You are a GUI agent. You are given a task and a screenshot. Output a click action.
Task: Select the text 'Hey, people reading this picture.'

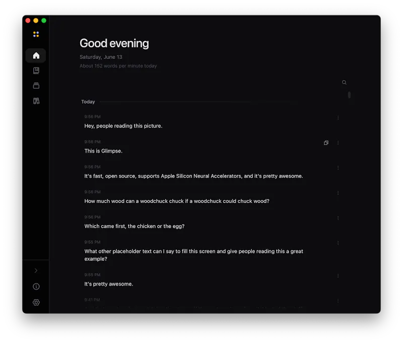(x=123, y=126)
